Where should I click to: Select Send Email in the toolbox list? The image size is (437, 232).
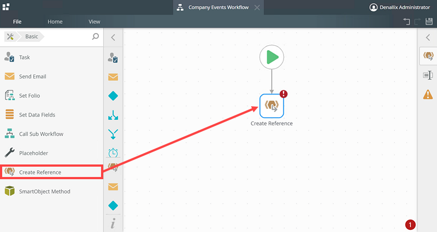coord(51,76)
